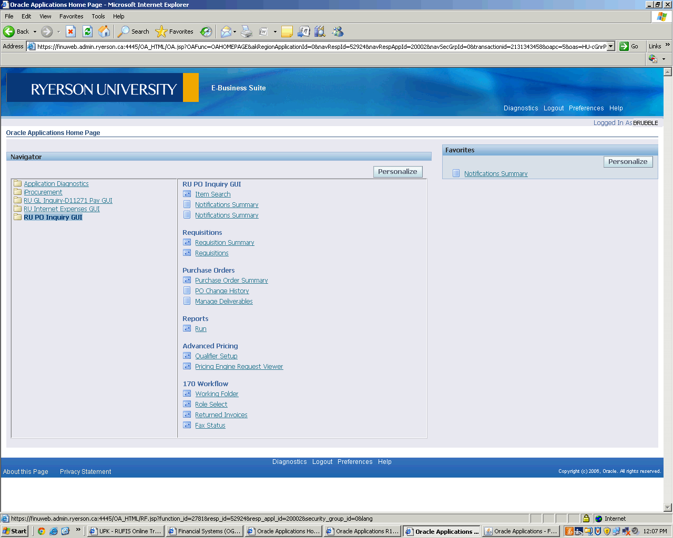Click the Personalize button in Navigator

(x=397, y=172)
